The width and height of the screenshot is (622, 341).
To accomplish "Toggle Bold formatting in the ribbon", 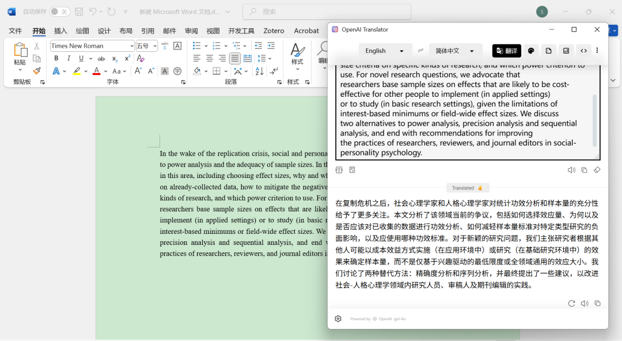I will 56,58.
